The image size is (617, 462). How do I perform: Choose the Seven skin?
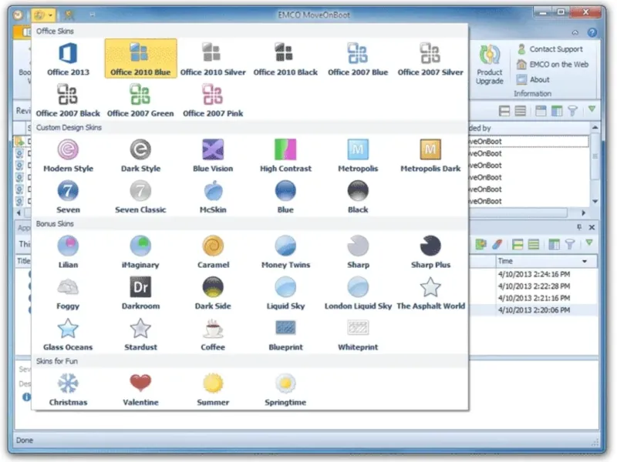68,196
